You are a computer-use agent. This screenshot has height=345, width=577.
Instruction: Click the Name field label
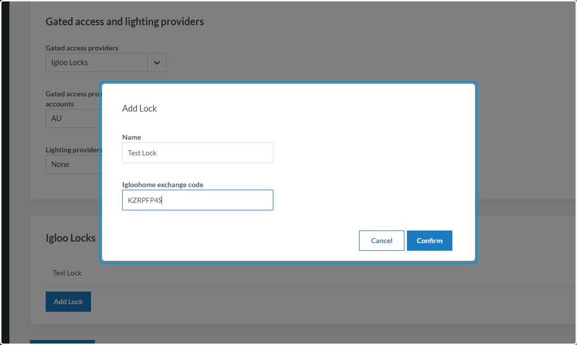(x=131, y=138)
